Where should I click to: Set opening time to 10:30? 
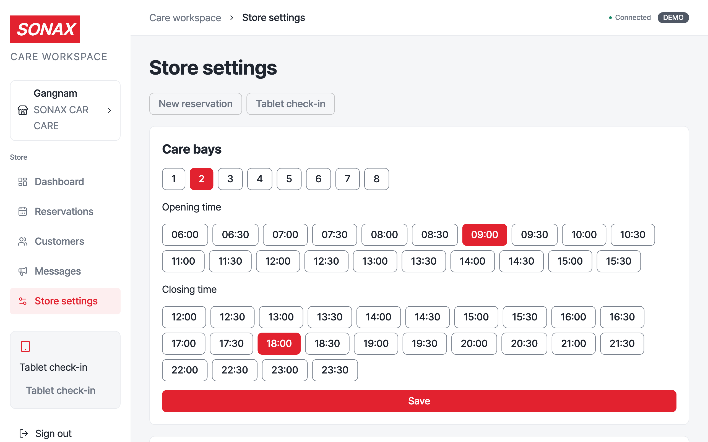[x=632, y=235]
